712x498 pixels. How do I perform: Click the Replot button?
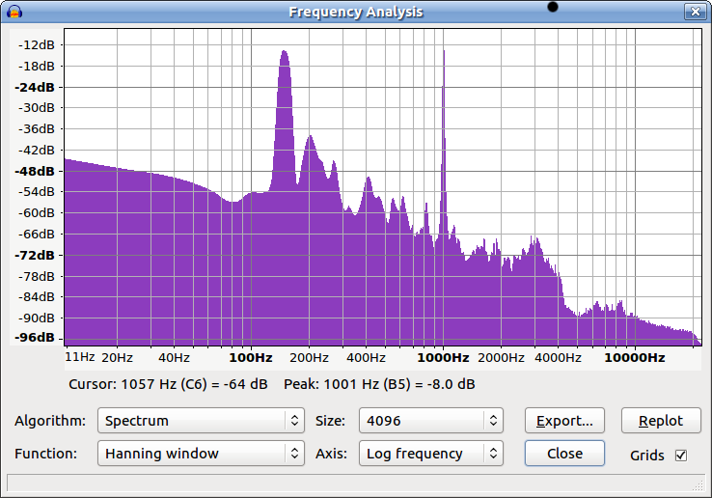tap(661, 420)
